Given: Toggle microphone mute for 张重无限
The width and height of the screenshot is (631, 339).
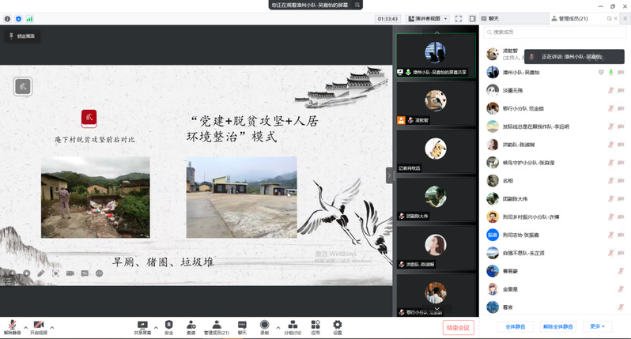Looking at the screenshot, I should (x=610, y=90).
